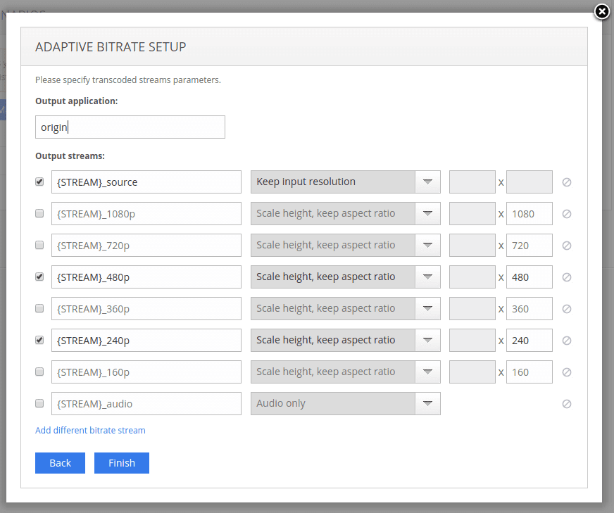Click the remove icon for {STREAM}_160p row
Viewport: 614px width, 513px height.
click(566, 372)
